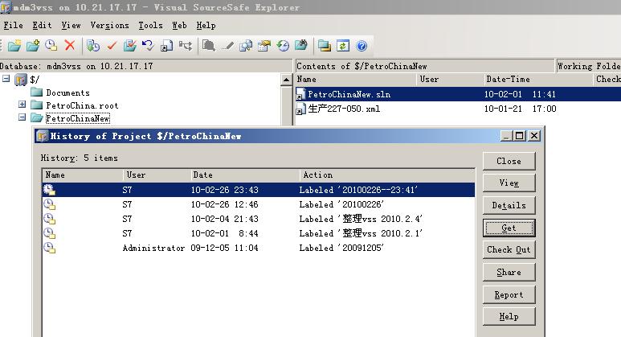Expand the PetroChina.root tree node
The image size is (621, 337).
[22, 105]
